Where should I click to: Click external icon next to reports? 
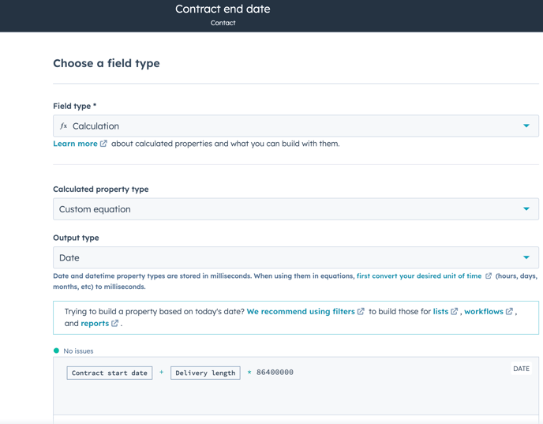pos(114,323)
